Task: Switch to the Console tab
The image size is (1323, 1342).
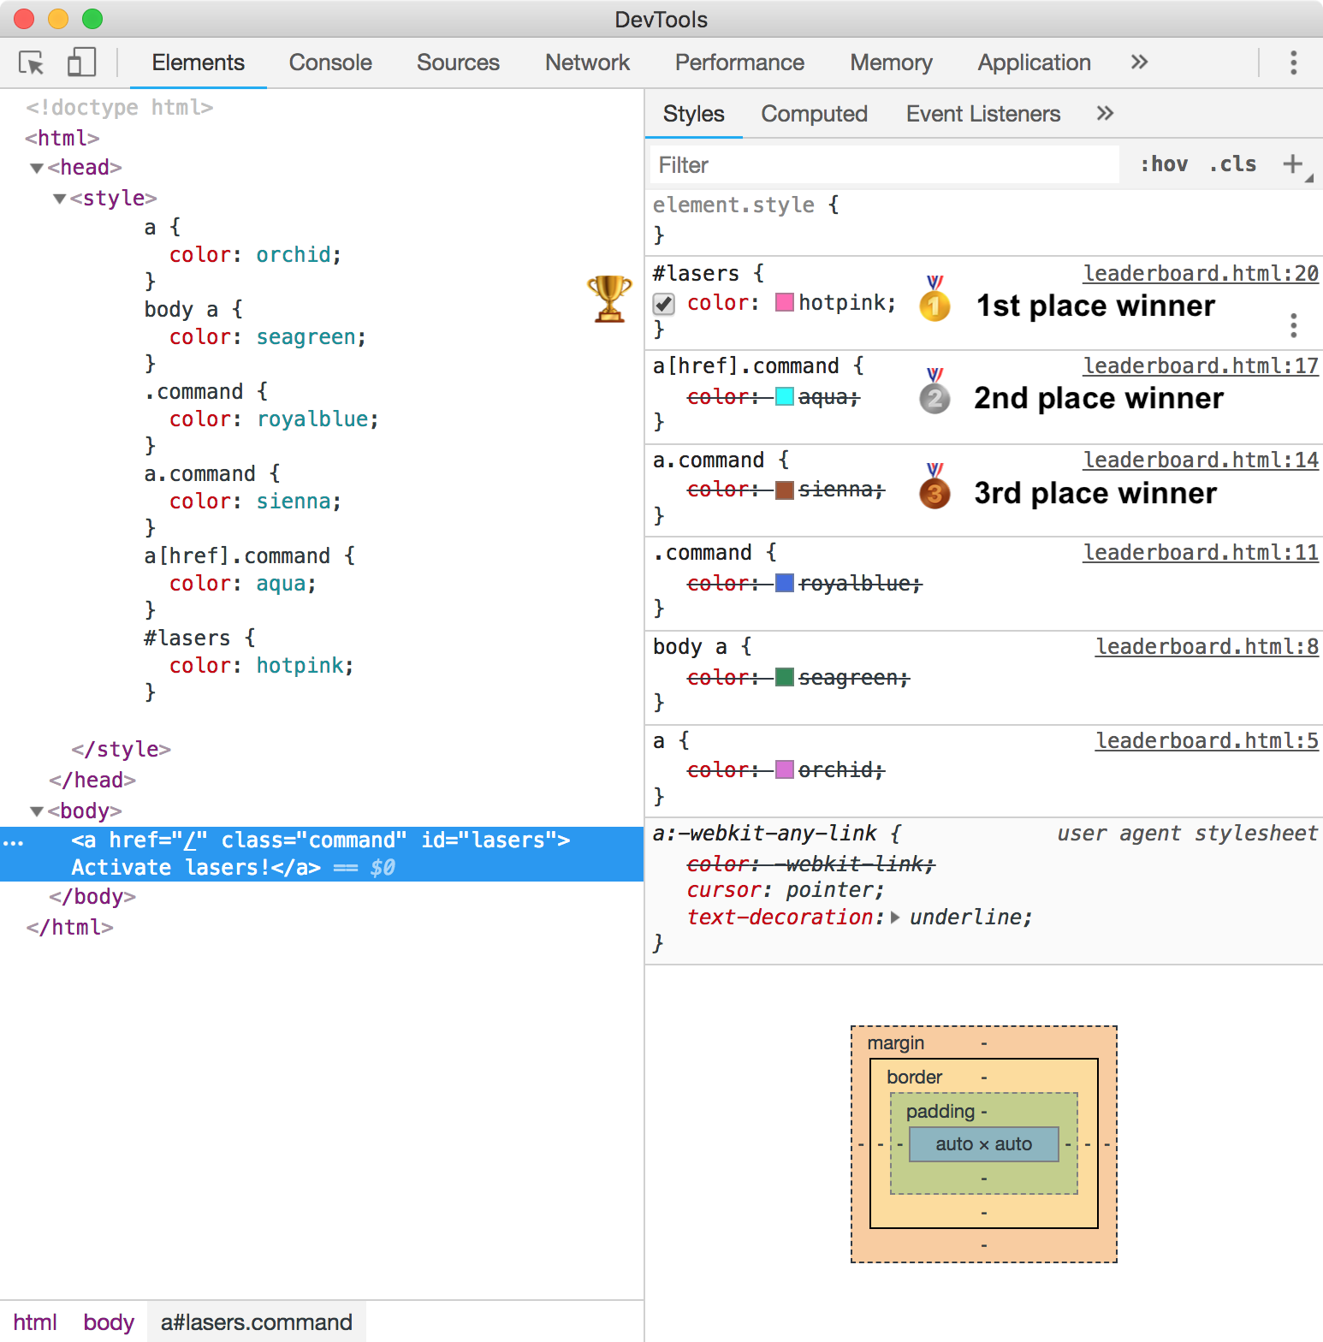Action: [x=330, y=62]
